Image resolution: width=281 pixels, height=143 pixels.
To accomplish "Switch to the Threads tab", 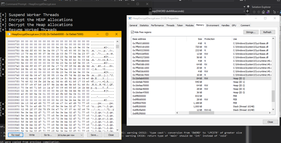I will [x=170, y=25].
